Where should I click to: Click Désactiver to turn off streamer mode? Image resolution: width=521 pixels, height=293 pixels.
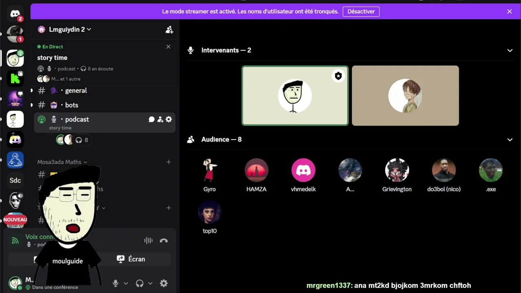(361, 11)
